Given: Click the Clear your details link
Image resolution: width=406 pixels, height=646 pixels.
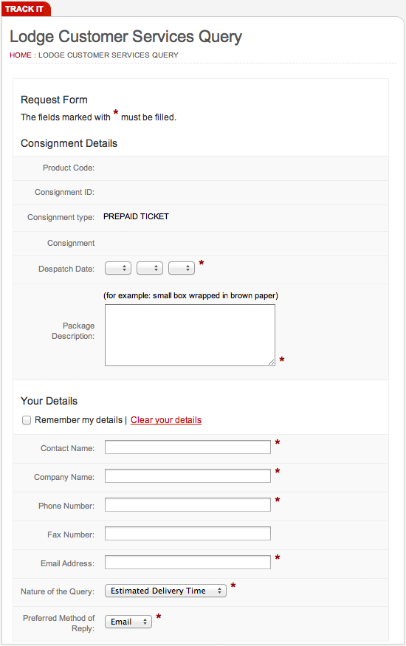Looking at the screenshot, I should (x=166, y=420).
